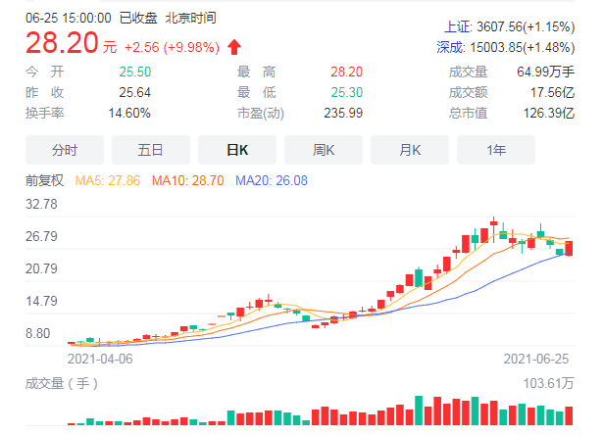
Task: Click the 2021-04-06 start date label
Action: point(100,359)
